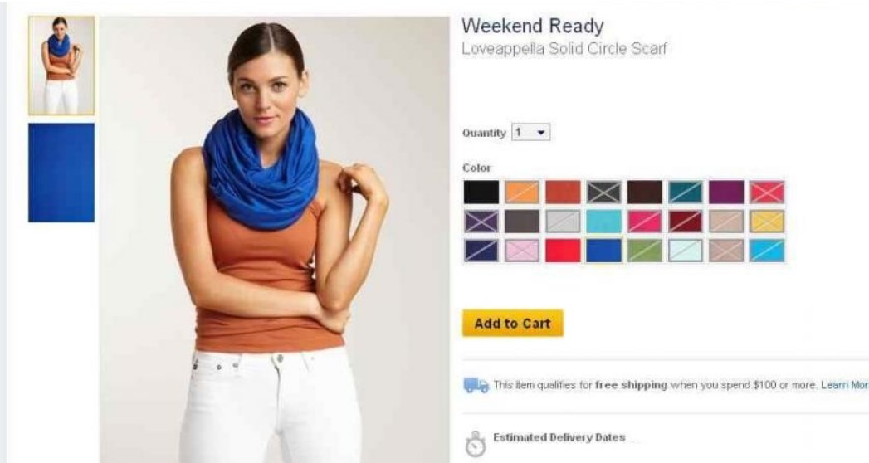Click the blue delivery truck icon
This screenshot has height=463, width=869.
pos(476,385)
